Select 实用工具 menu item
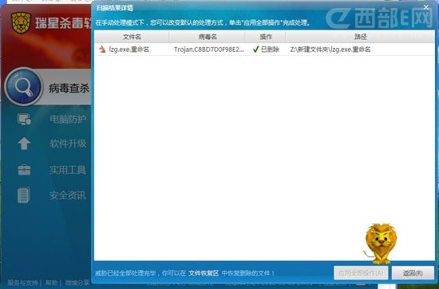This screenshot has width=439, height=289. click(x=68, y=170)
